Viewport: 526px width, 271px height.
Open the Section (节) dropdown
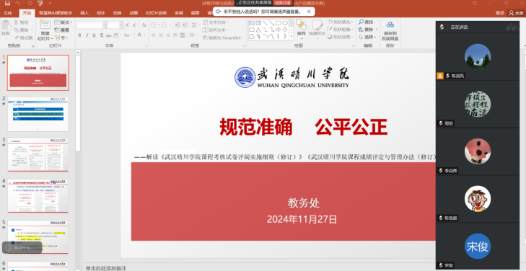coord(62,38)
